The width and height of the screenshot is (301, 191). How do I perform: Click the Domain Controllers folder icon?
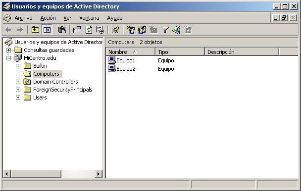[x=27, y=82]
